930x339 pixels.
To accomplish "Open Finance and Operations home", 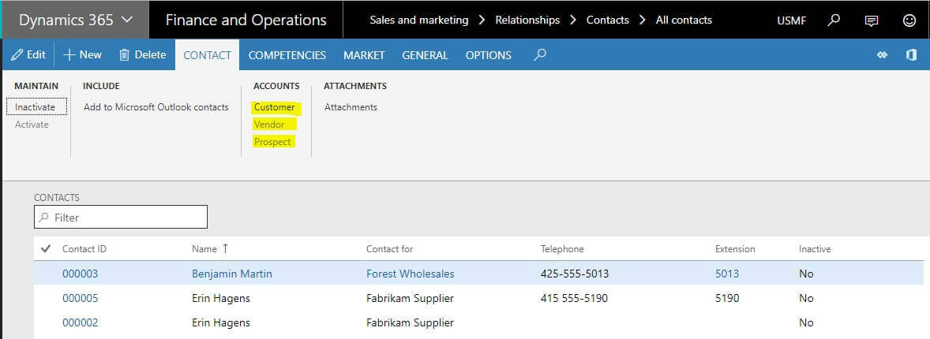I will pos(246,20).
